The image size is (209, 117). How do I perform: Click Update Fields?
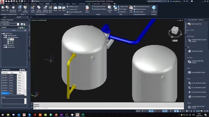tap(123, 6)
